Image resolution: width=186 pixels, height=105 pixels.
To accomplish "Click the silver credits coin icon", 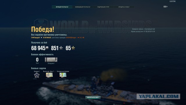I will point(47,48).
